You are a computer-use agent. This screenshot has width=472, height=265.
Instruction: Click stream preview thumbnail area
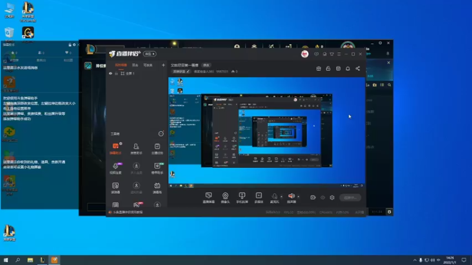(x=267, y=133)
